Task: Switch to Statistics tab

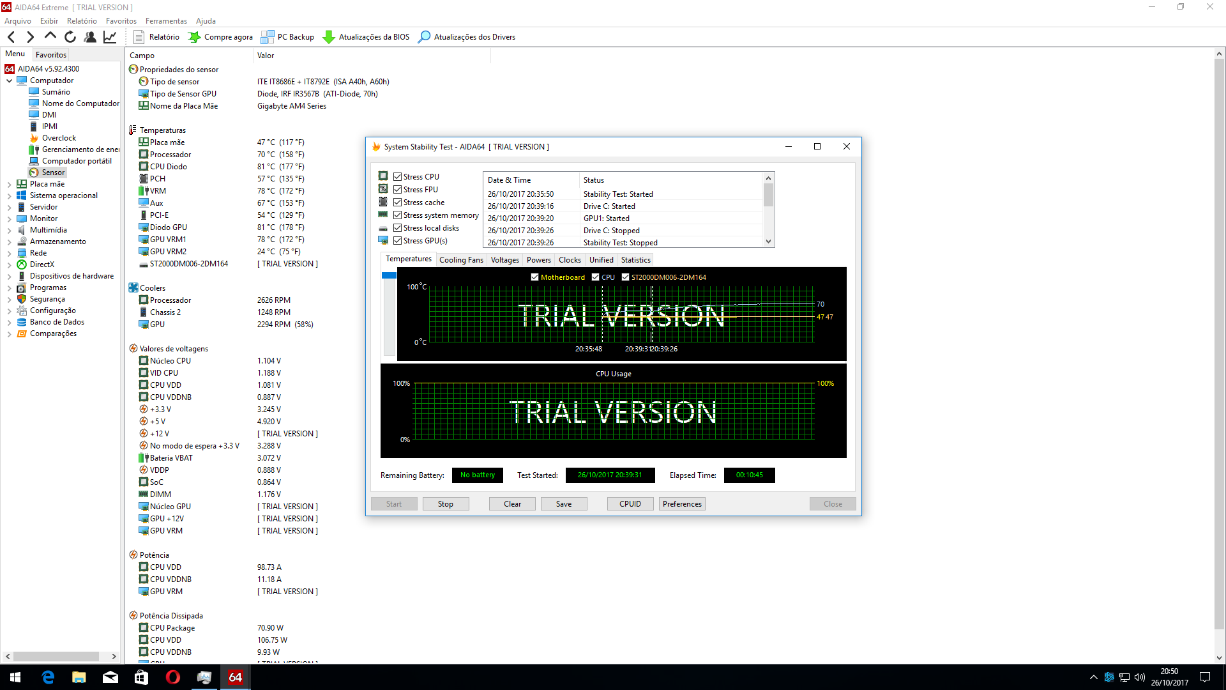Action: pyautogui.click(x=635, y=260)
